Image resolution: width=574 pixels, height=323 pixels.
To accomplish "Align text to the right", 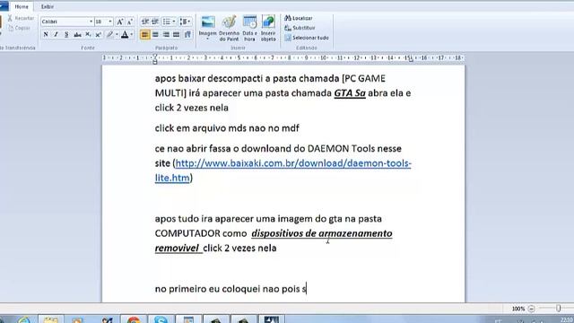I will click(166, 35).
